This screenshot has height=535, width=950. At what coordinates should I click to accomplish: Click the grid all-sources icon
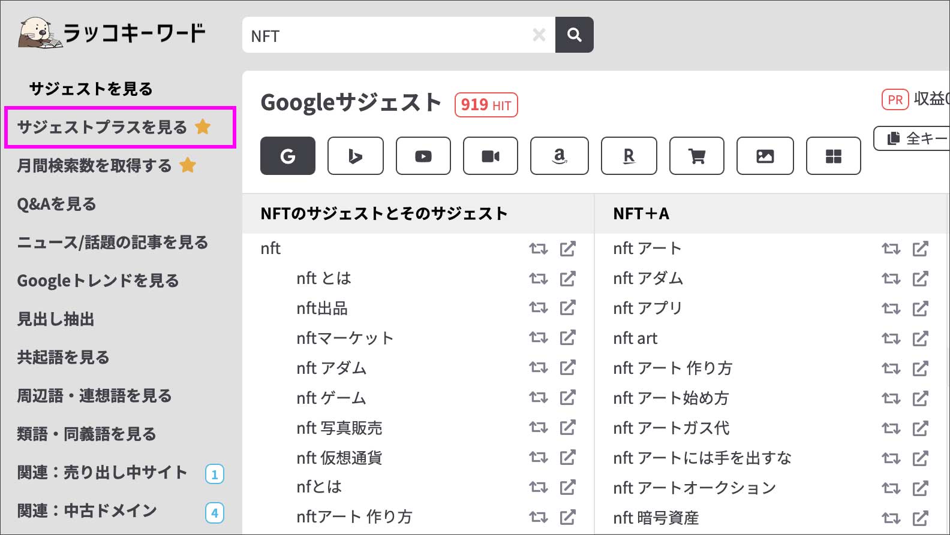833,156
